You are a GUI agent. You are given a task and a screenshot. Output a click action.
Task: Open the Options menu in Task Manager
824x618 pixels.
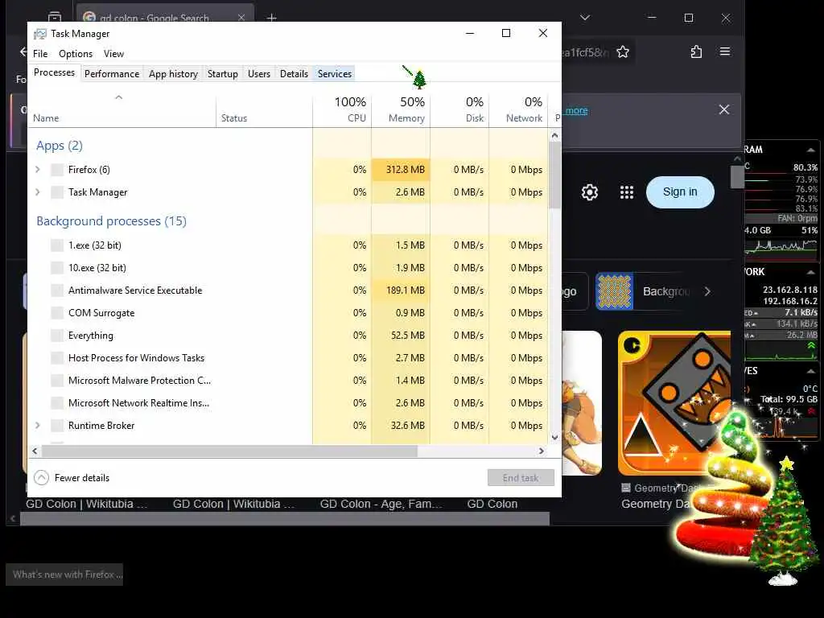coord(76,54)
